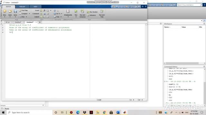Click the uncomment icon in the Comment row
This screenshot has width=206, height=115.
pos(44,13)
